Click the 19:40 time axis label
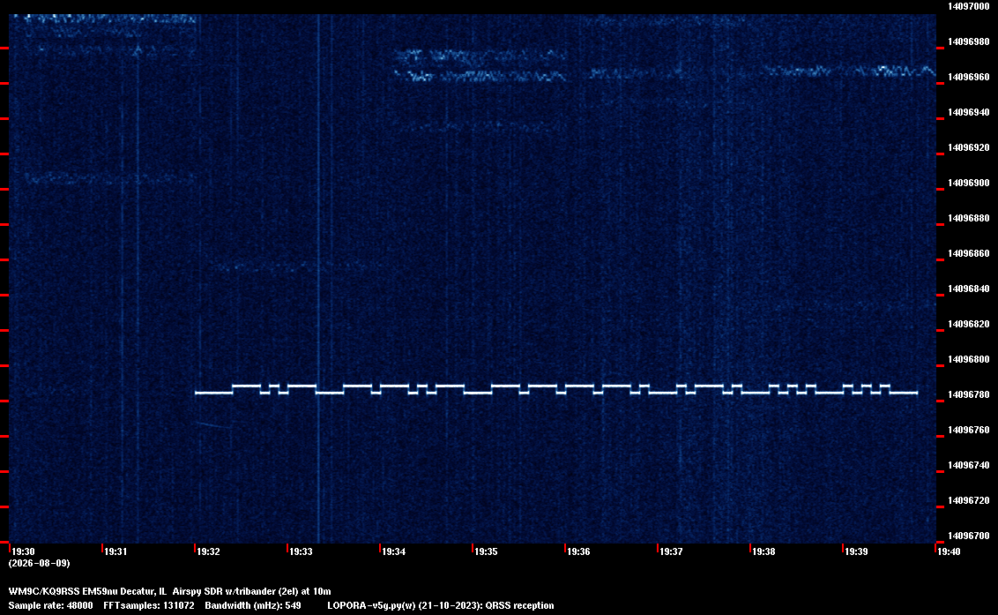998x615 pixels. (949, 551)
